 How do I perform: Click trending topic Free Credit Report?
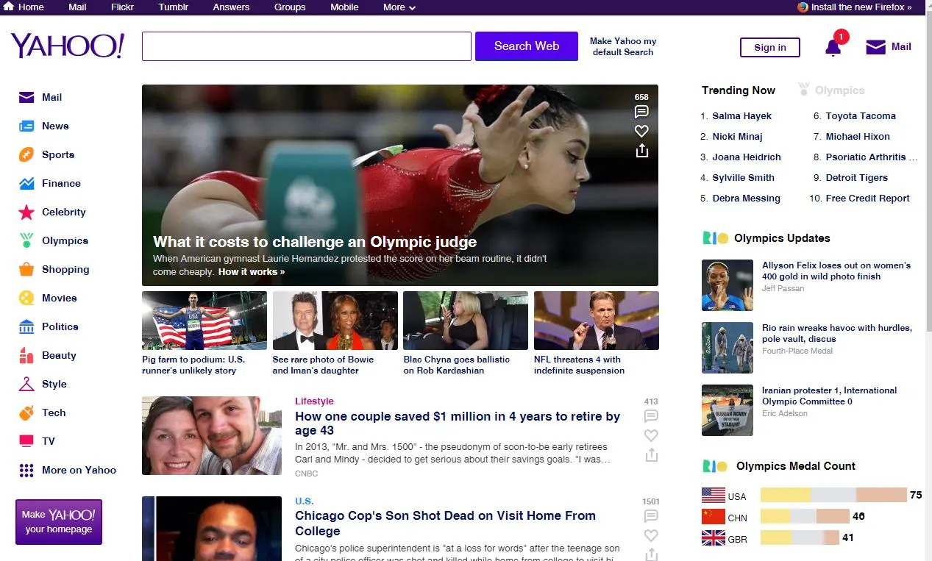coord(867,199)
